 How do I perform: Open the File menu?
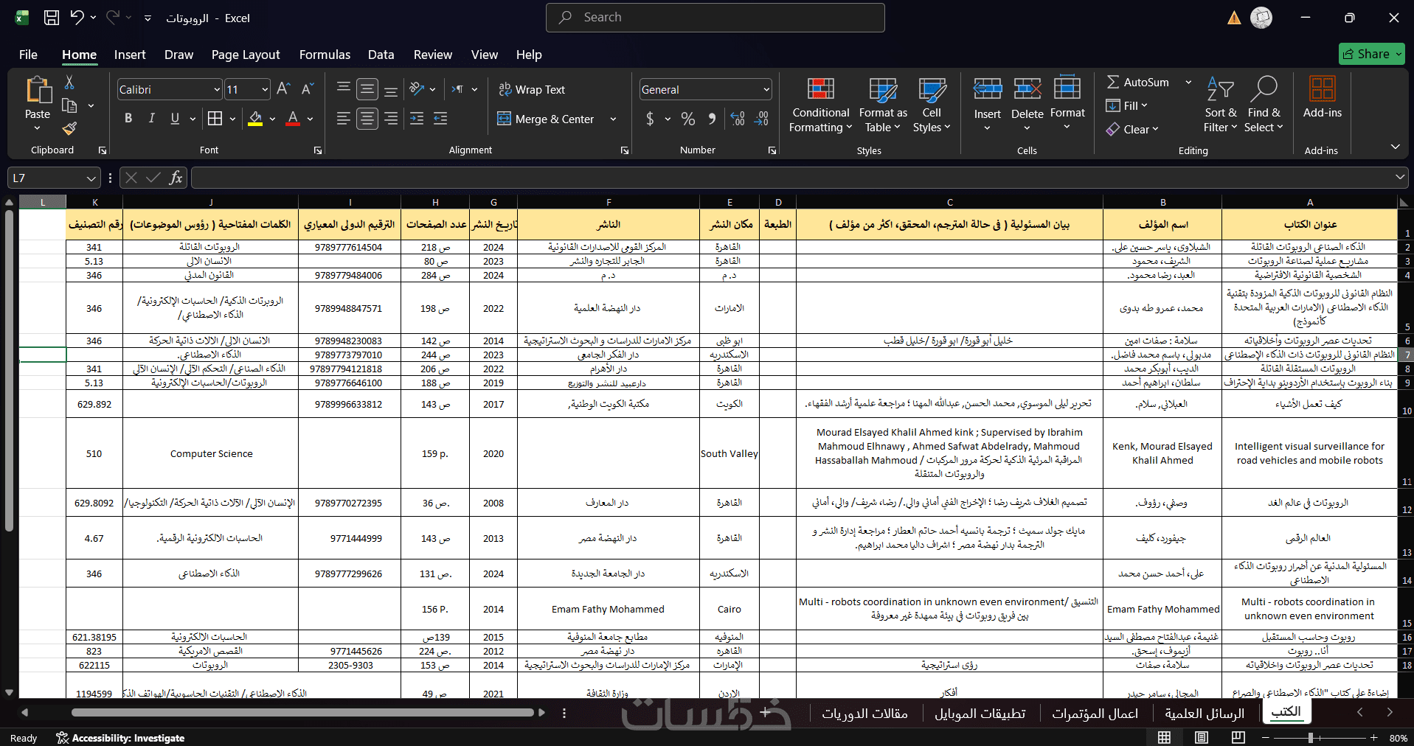coord(28,55)
